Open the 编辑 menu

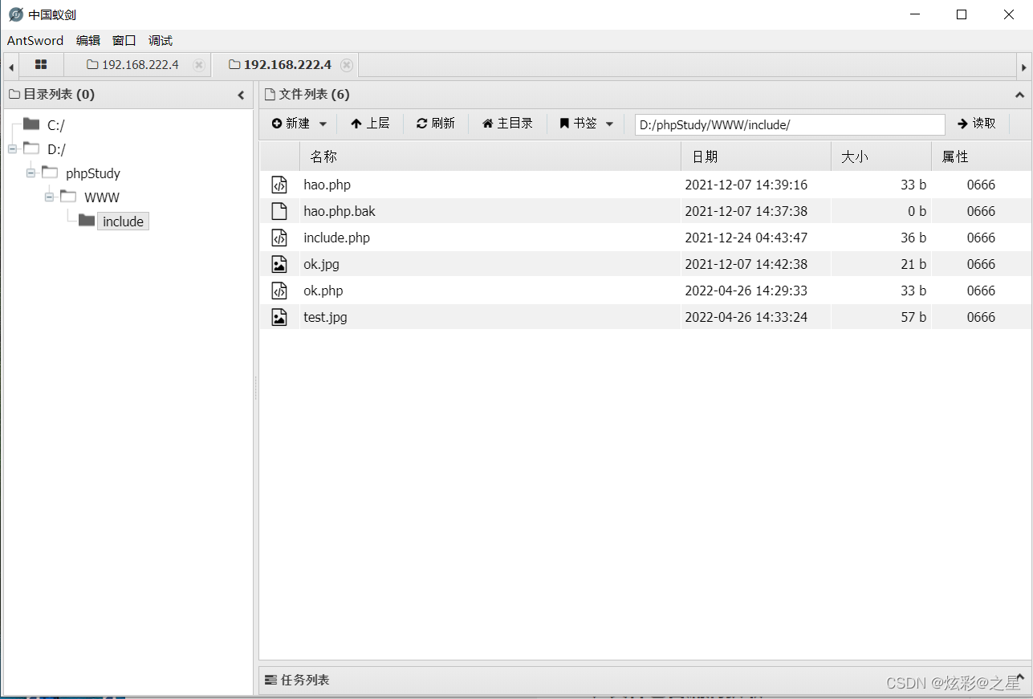tap(88, 40)
